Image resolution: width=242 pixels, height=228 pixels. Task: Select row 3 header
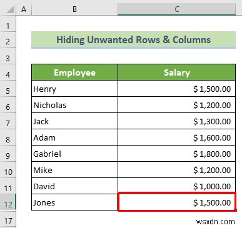click(8, 56)
